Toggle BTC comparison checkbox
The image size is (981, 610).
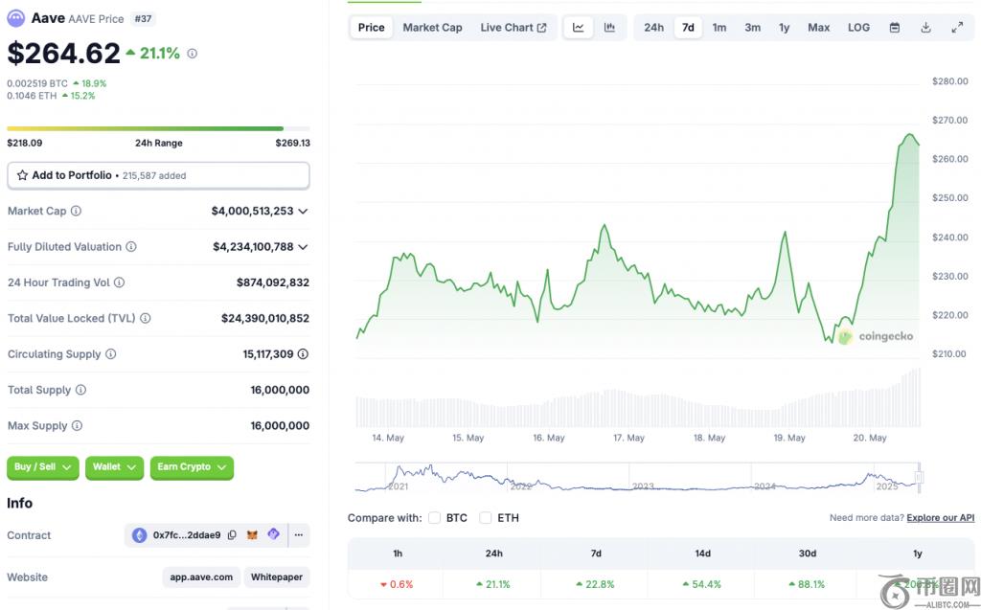pyautogui.click(x=434, y=517)
